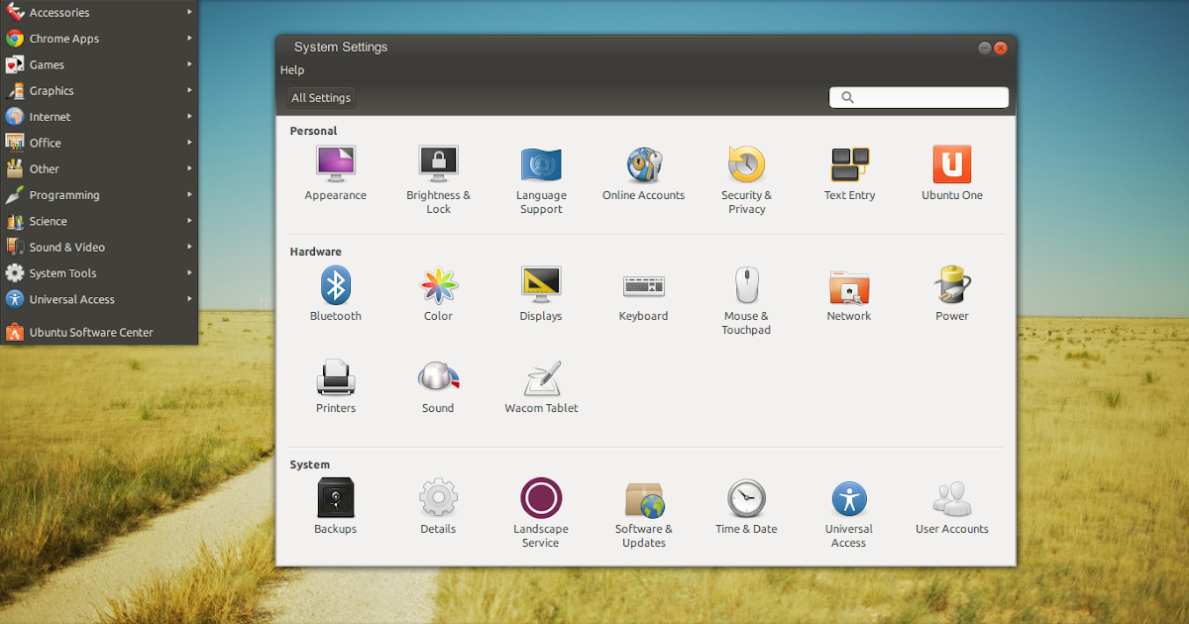
Task: Expand the Chrome Apps submenu
Action: (x=99, y=39)
